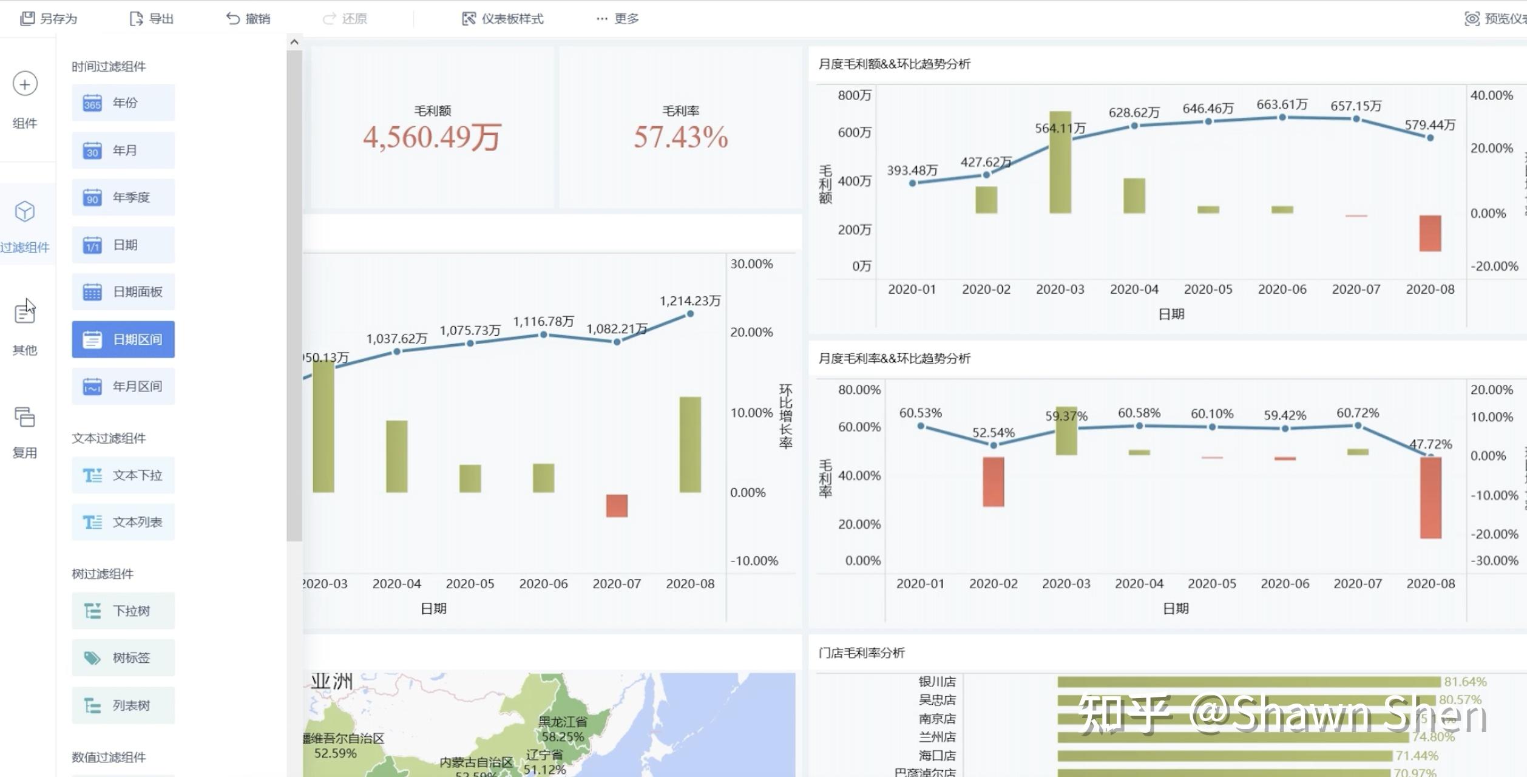Pick the 年季度 filter component
The image size is (1527, 777).
[123, 197]
